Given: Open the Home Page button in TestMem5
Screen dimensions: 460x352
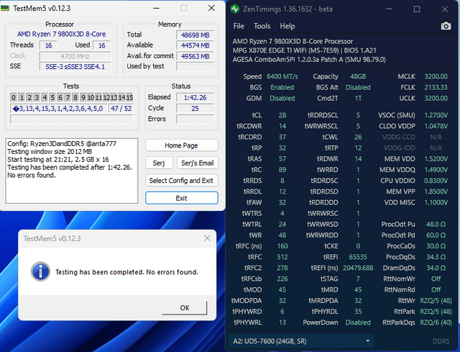Looking at the screenshot, I should click(x=182, y=145).
